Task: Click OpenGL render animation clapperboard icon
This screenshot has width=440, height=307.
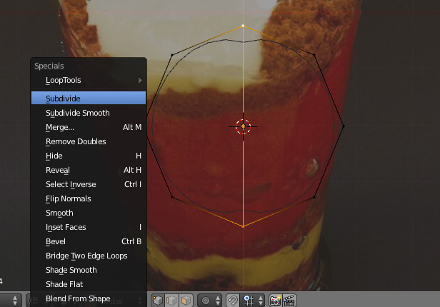Action: (x=289, y=301)
